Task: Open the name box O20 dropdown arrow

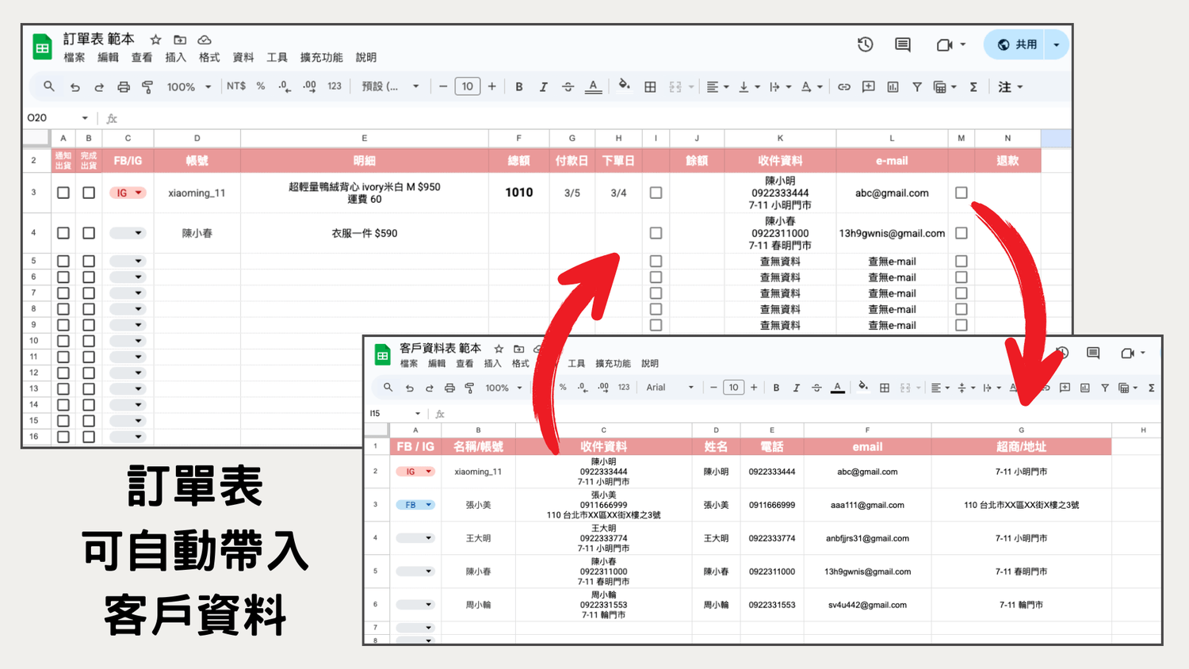Action: [x=85, y=118]
